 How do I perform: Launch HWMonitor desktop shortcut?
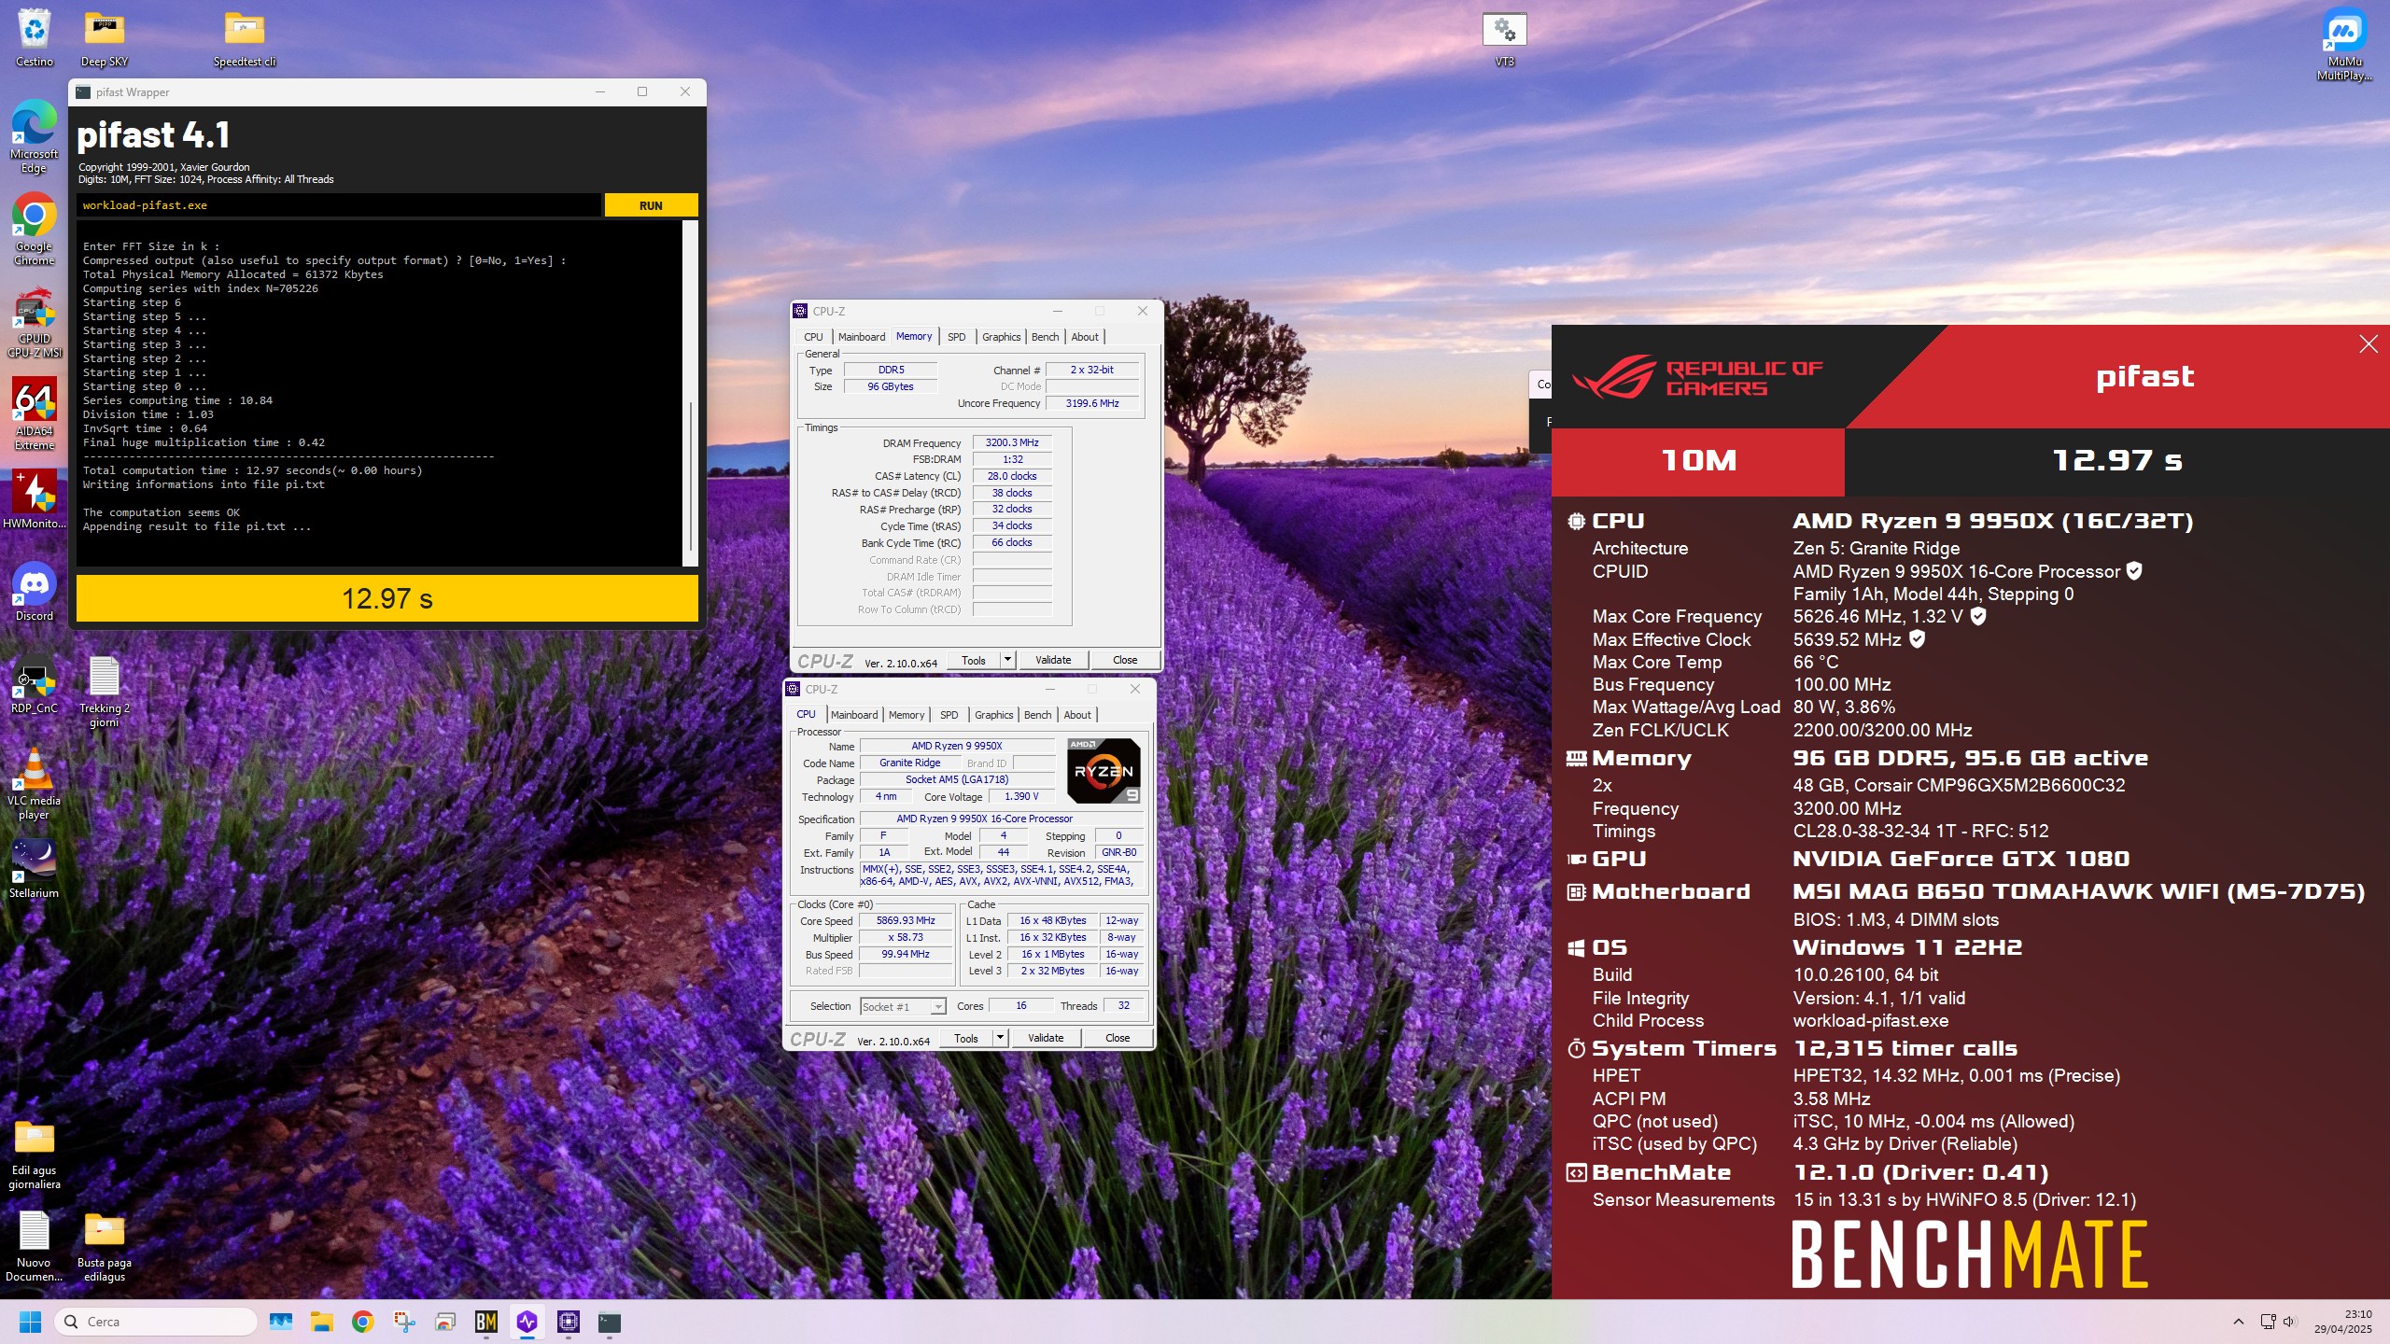[35, 499]
